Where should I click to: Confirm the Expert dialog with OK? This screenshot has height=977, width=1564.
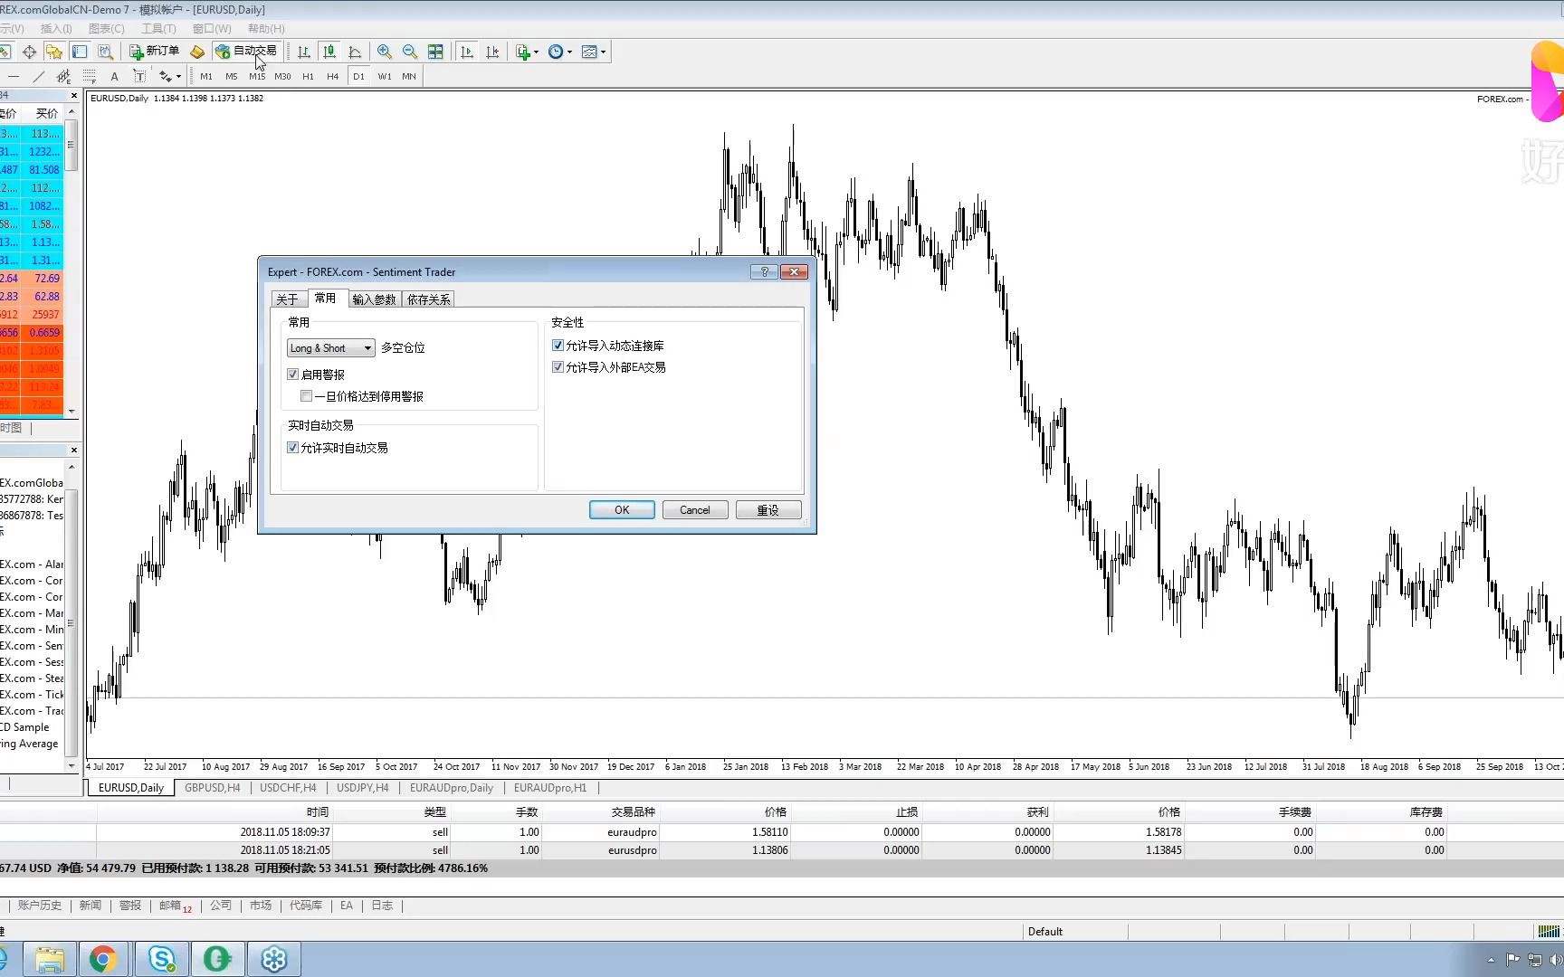click(622, 510)
